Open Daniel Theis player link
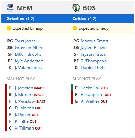 coord(93,68)
